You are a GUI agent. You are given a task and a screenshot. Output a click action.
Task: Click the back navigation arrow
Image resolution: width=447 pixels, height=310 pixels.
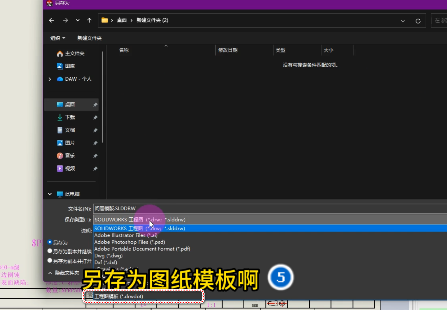(x=51, y=20)
